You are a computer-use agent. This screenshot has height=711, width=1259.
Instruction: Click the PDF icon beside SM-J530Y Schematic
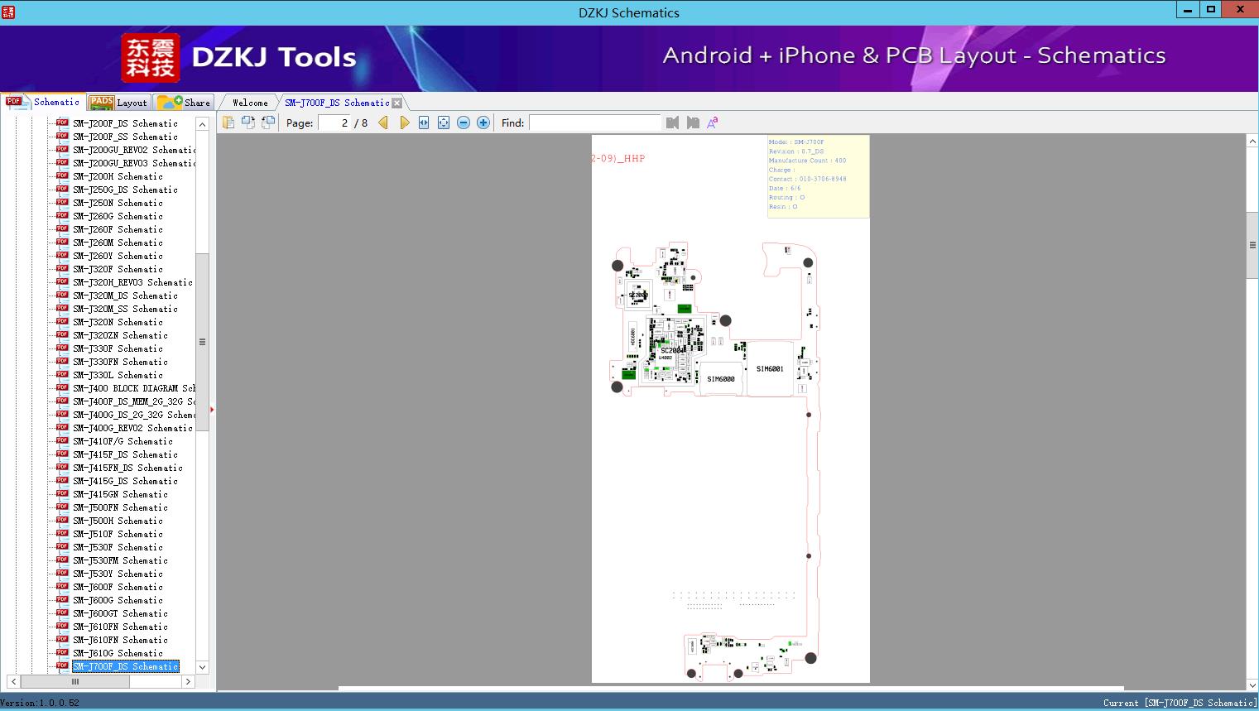[x=62, y=574]
